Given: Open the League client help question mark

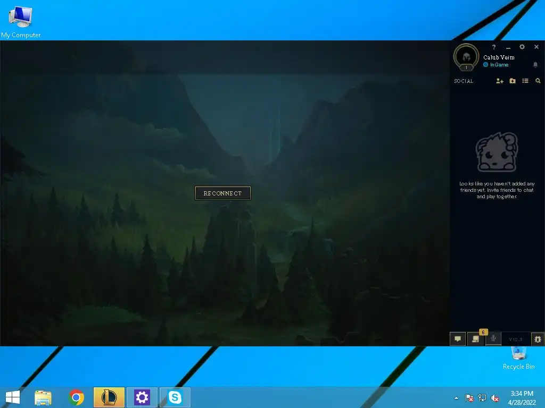Looking at the screenshot, I should click(494, 47).
